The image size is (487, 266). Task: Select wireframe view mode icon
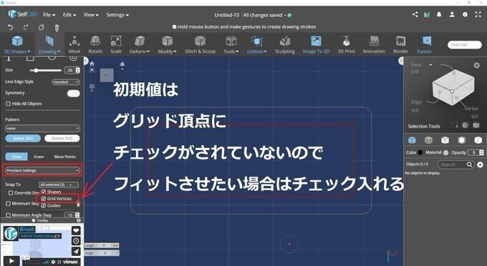coord(428,140)
